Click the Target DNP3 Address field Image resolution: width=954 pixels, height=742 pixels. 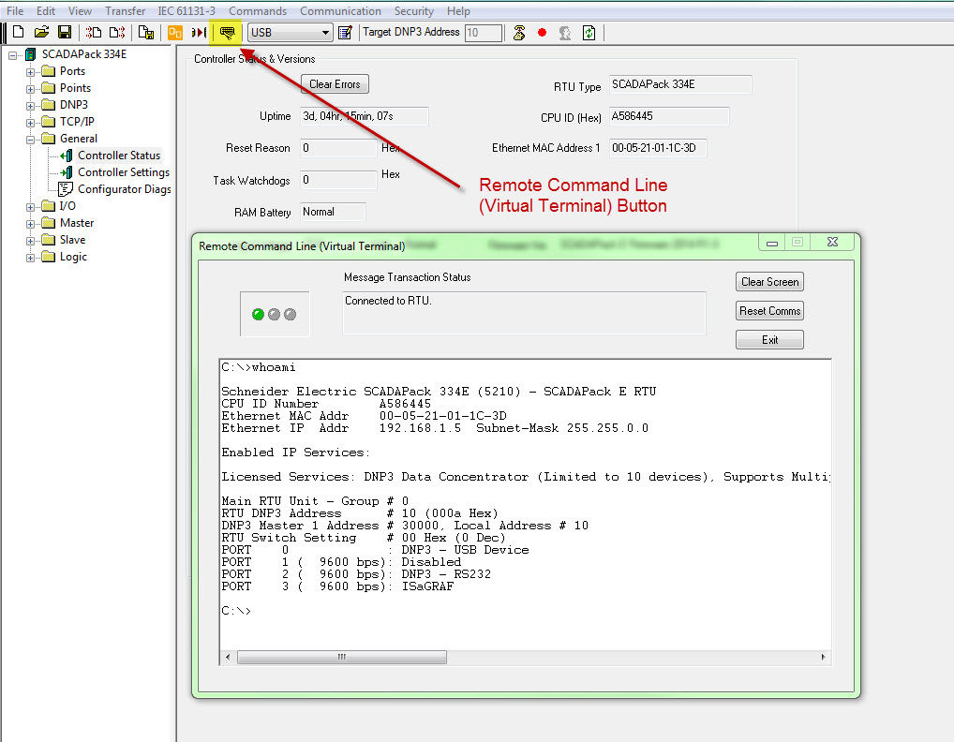(x=484, y=32)
